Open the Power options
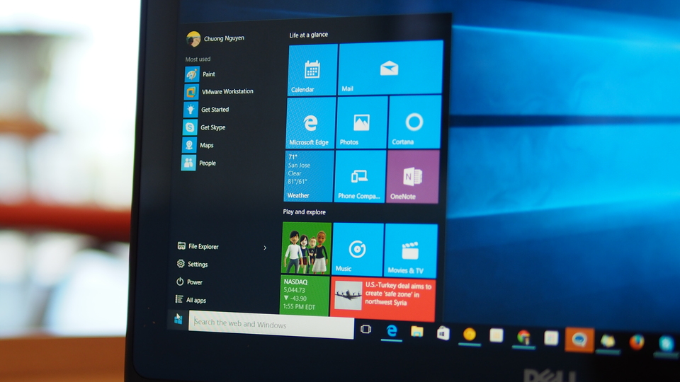Screen dimensions: 680x382 (x=190, y=282)
